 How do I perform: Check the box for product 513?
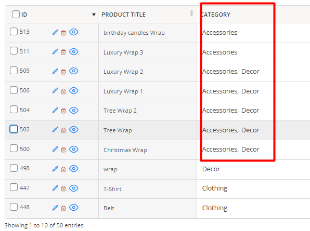(x=14, y=31)
